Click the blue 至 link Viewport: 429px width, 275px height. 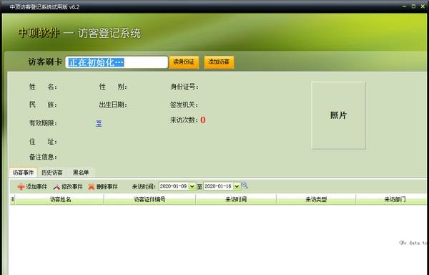99,123
